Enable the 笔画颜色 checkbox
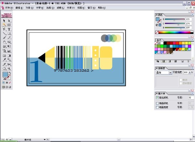This screenshot has width=195, height=142. (157, 103)
